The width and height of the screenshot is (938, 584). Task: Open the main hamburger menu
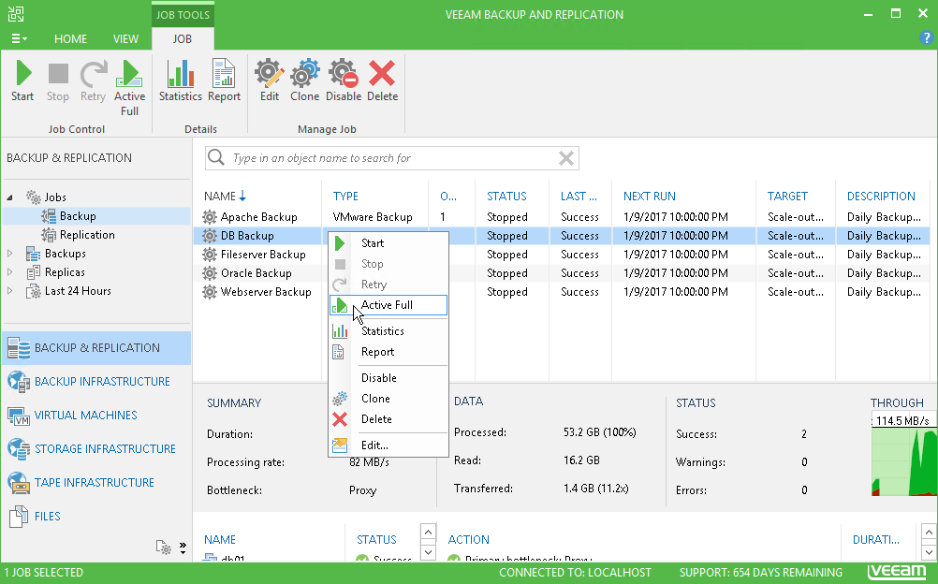point(19,39)
